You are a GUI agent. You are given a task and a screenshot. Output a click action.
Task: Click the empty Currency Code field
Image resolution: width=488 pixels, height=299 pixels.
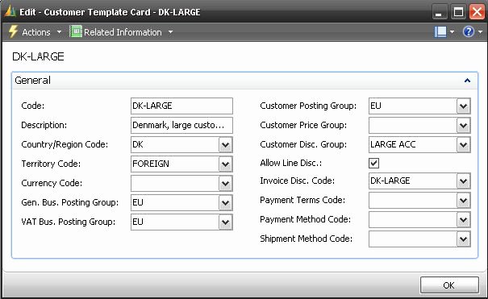[x=175, y=184]
